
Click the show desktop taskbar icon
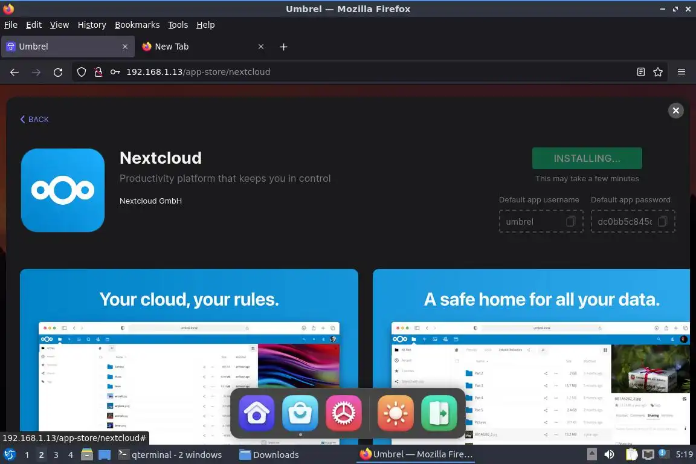click(x=105, y=455)
